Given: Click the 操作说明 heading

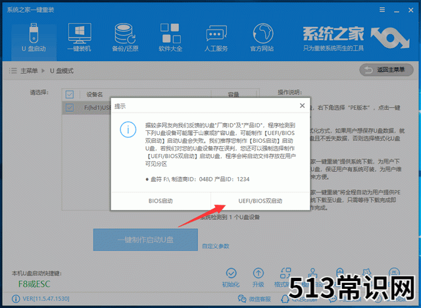Looking at the screenshot, I should point(289,92).
